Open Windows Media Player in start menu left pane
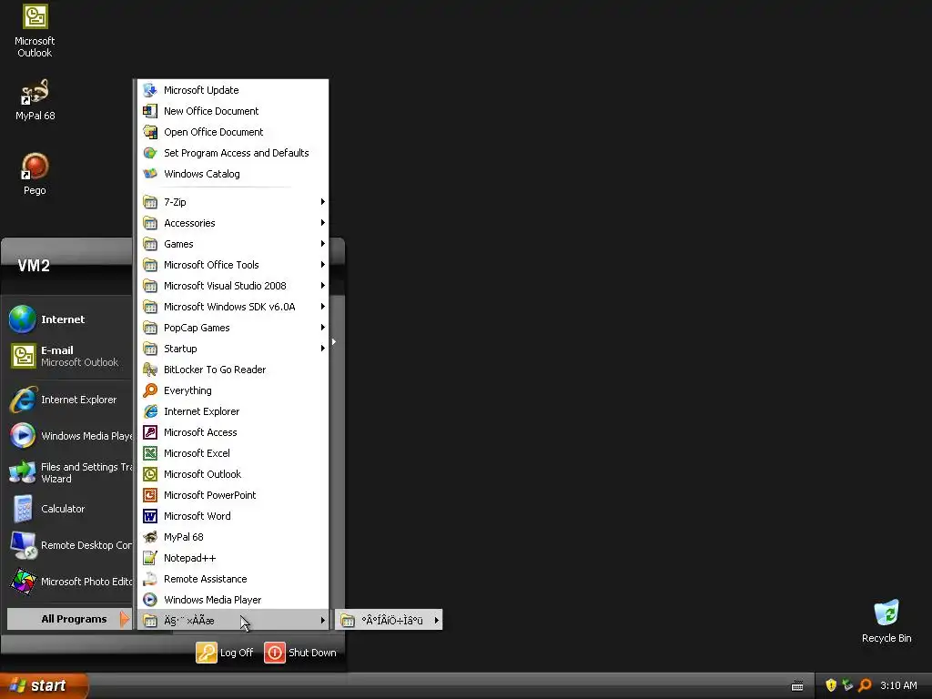 (68, 436)
